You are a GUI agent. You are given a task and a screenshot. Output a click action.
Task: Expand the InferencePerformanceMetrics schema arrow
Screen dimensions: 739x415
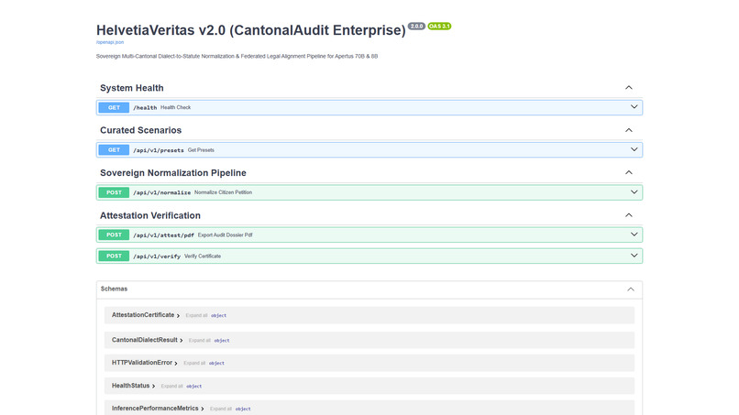203,409
